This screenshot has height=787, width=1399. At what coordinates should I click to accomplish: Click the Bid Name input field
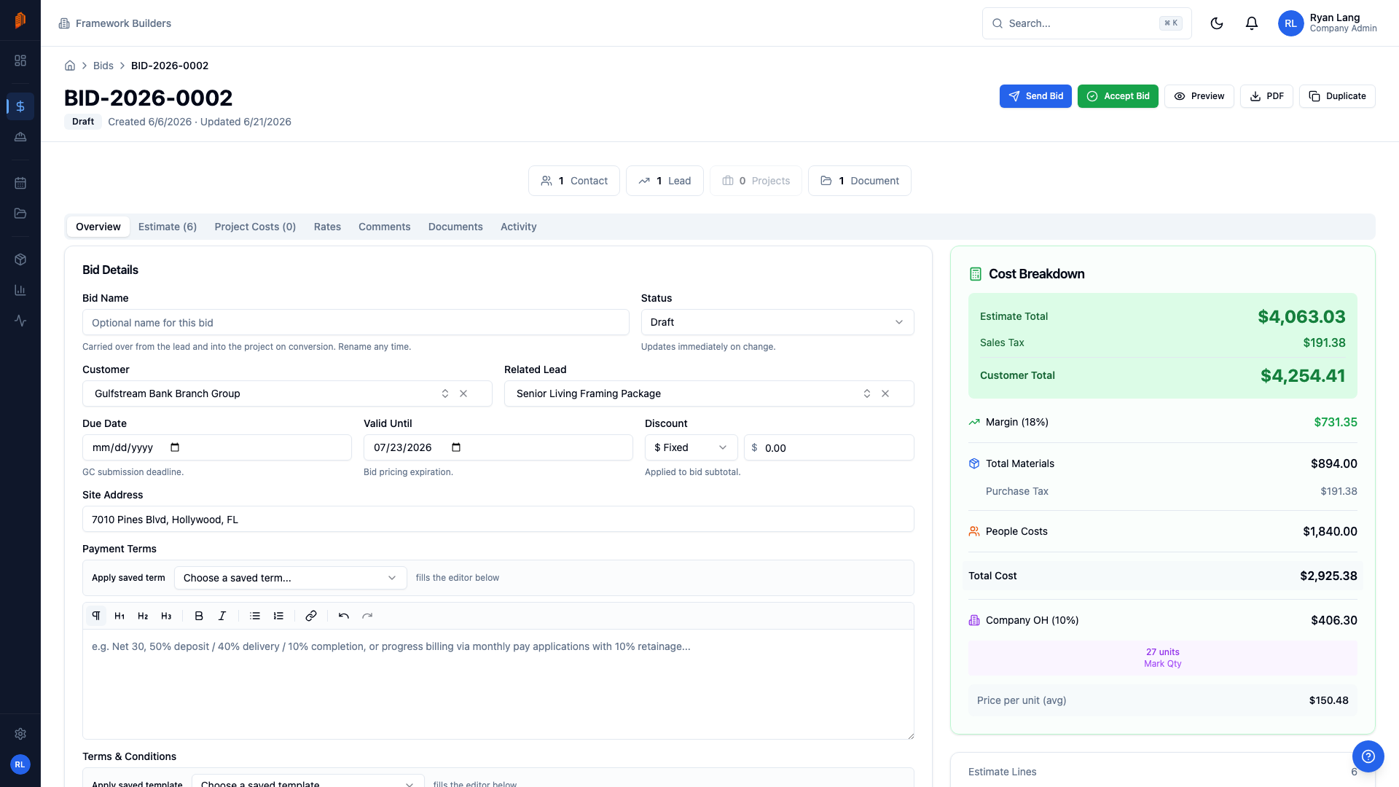pos(356,323)
